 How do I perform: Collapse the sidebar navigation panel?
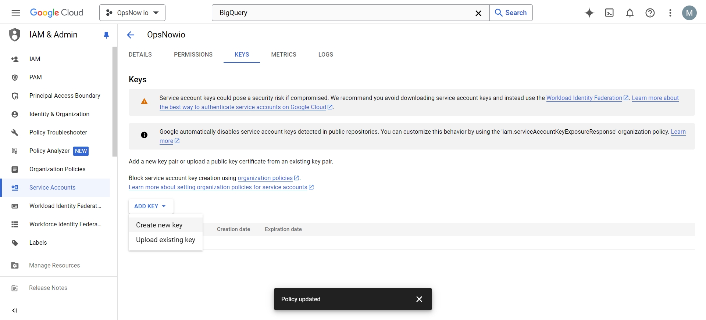[x=15, y=310]
